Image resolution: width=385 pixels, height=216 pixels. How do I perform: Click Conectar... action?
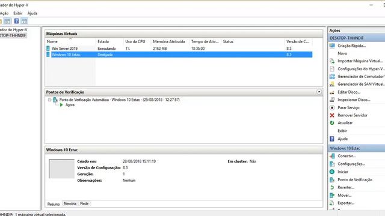pyautogui.click(x=346, y=156)
